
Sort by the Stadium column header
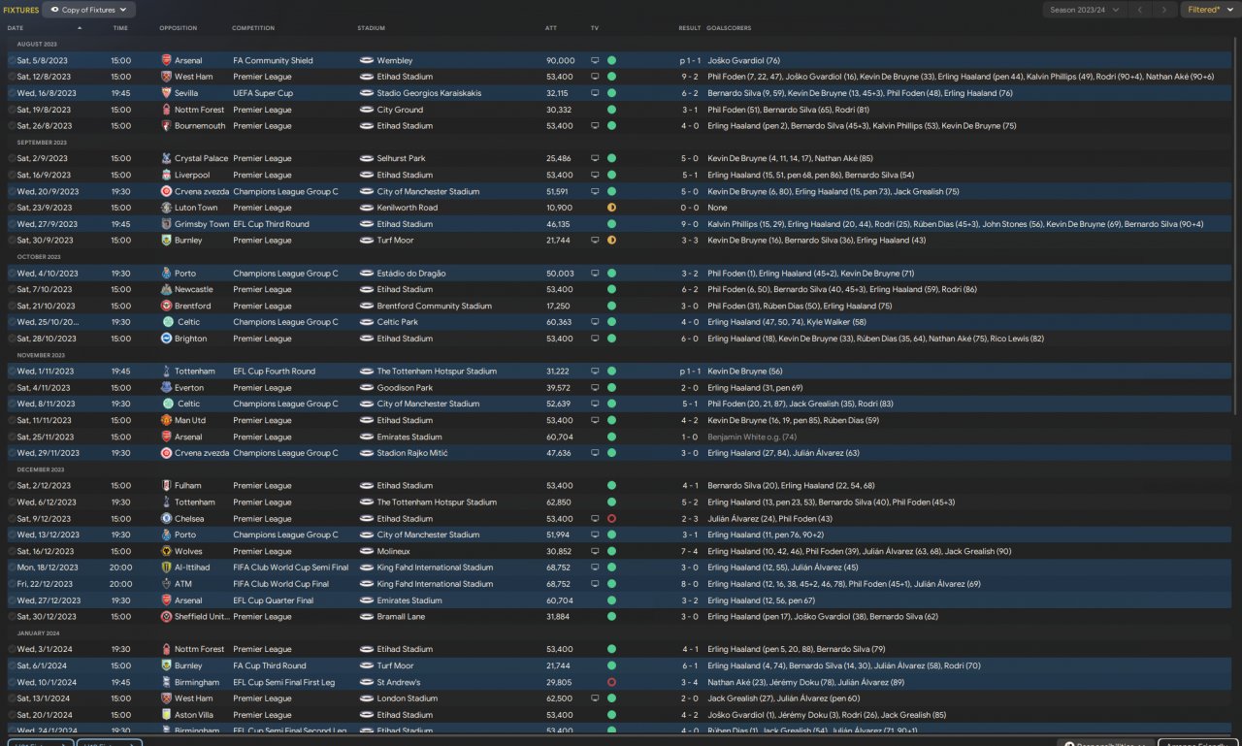372,28
